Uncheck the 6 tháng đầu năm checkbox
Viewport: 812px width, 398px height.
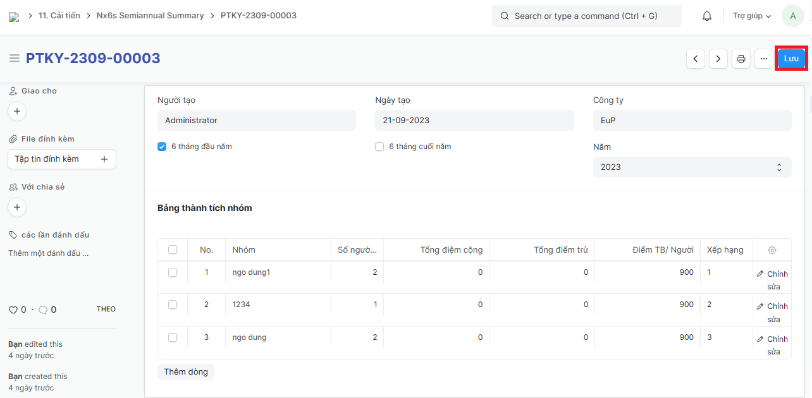click(162, 147)
